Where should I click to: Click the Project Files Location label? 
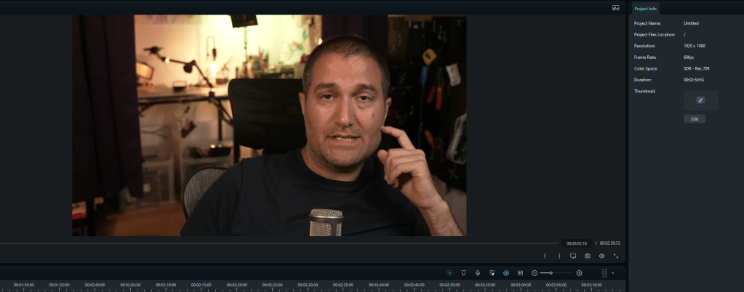(655, 35)
